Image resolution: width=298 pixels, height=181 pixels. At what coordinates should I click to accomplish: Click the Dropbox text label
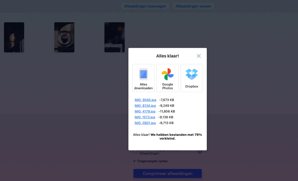pos(192,86)
